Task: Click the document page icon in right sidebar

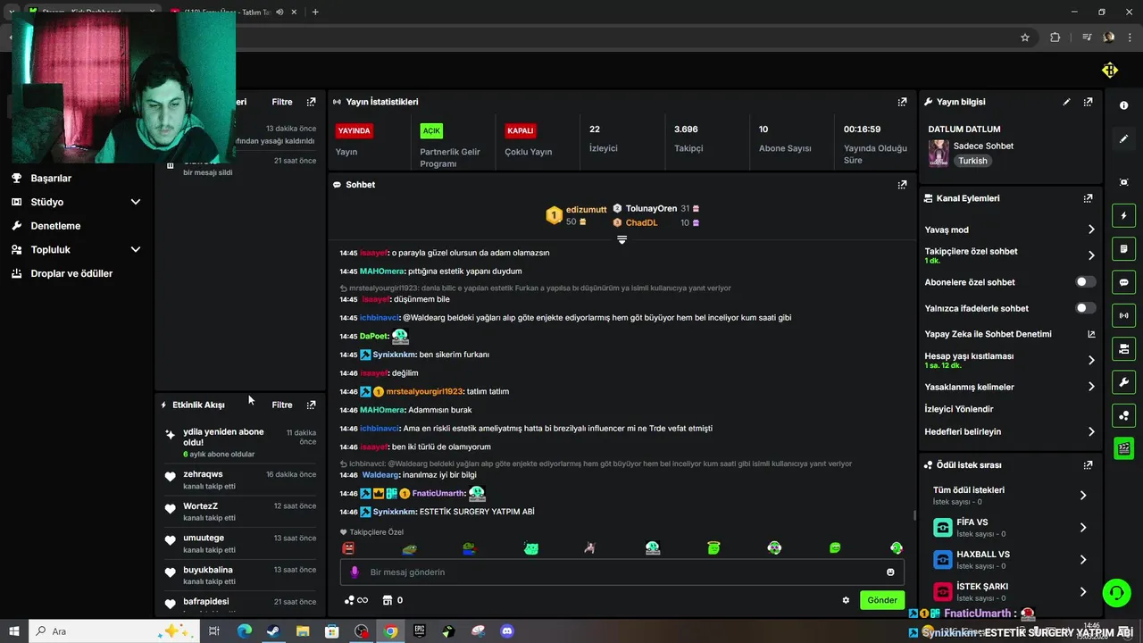Action: 1123,248
